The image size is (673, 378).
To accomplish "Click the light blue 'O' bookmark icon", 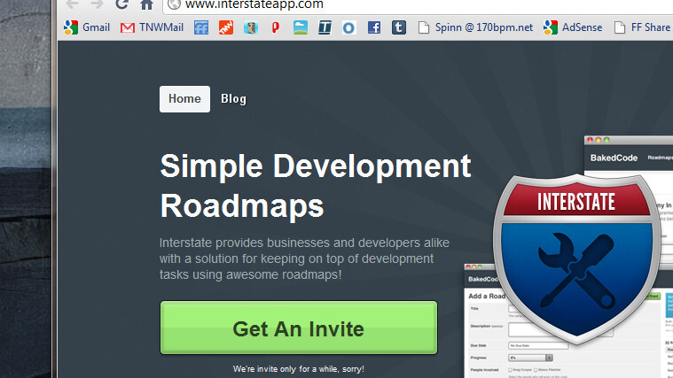I will 349,27.
